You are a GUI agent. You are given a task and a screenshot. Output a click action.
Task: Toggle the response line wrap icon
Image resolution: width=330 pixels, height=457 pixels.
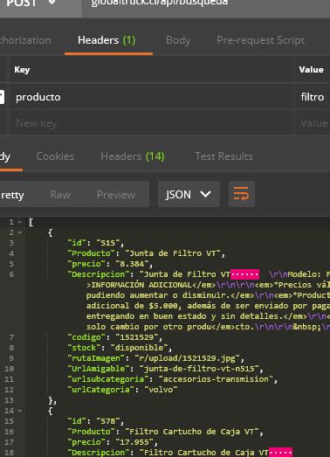242,194
